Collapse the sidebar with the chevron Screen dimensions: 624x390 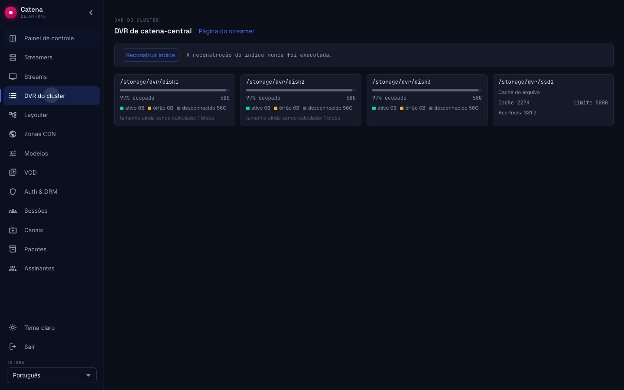coord(91,13)
